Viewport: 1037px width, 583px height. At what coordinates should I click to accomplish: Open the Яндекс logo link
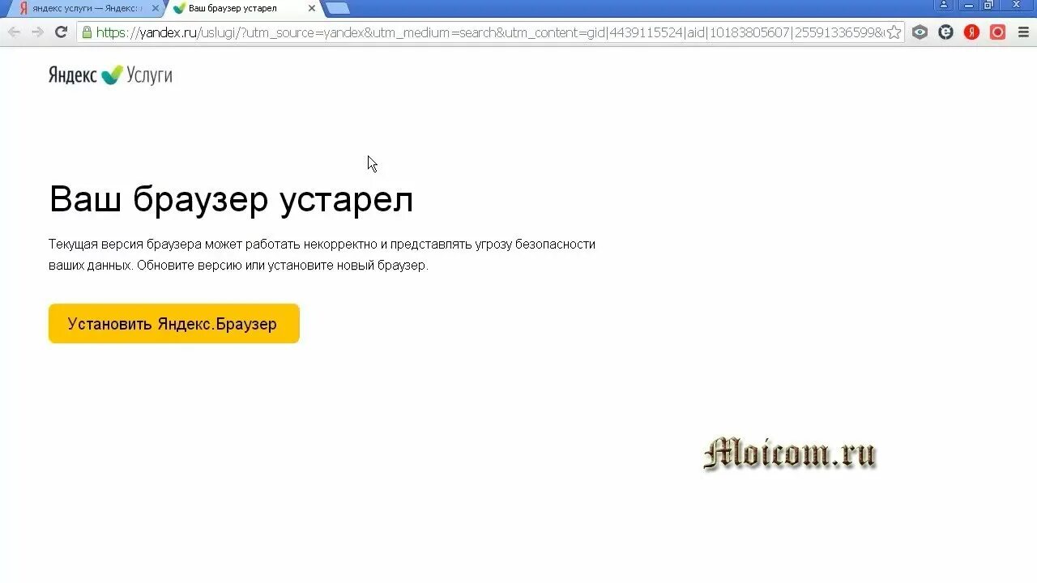tap(73, 75)
